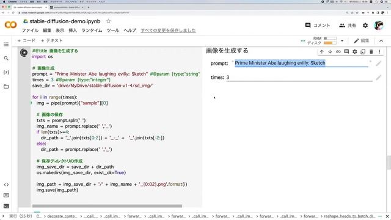The height and width of the screenshot is (220, 391).
Task: Move cell down arrow icon
Action: pyautogui.click(x=330, y=51)
